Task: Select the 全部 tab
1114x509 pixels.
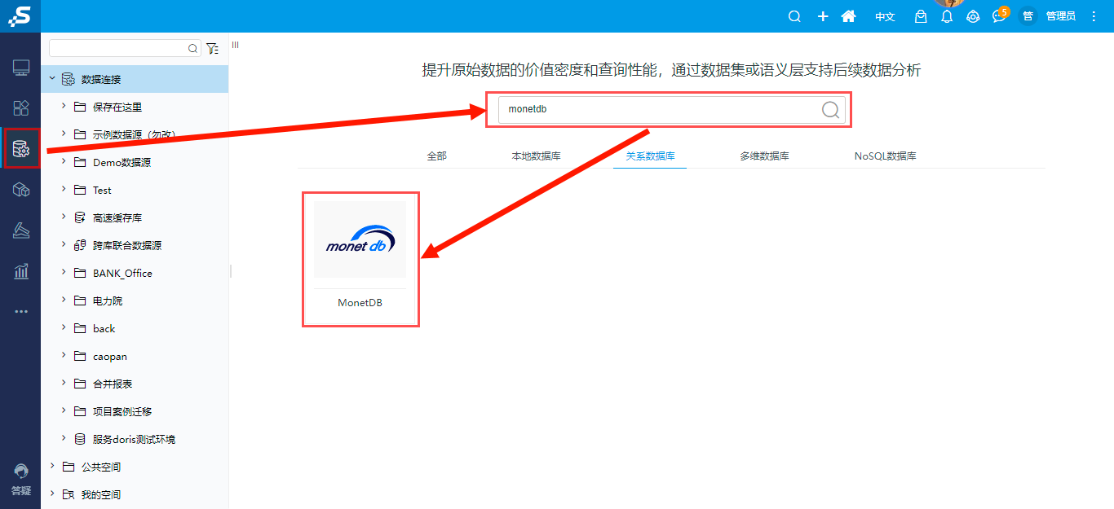Action: 437,156
